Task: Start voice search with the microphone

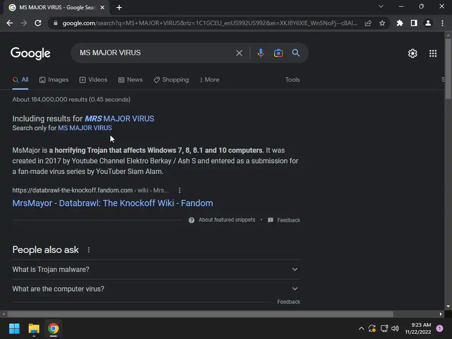Action: click(x=260, y=53)
